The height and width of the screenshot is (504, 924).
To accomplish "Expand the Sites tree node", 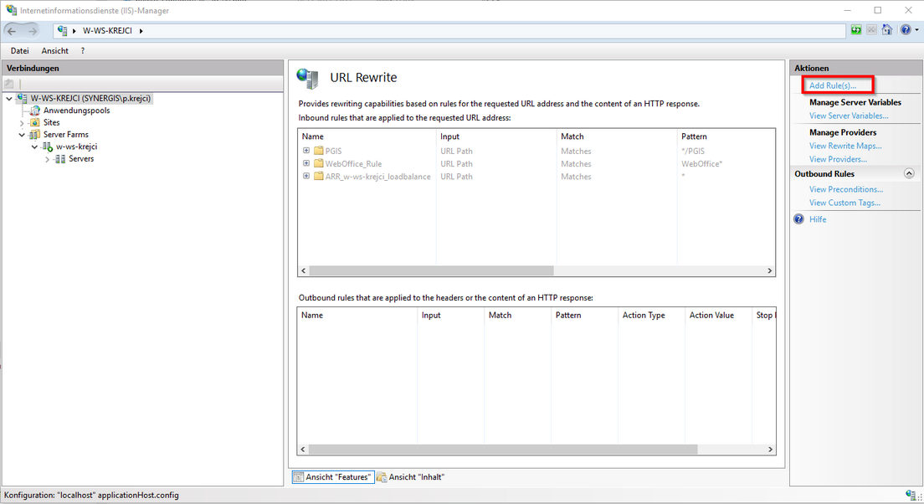I will pyautogui.click(x=22, y=123).
